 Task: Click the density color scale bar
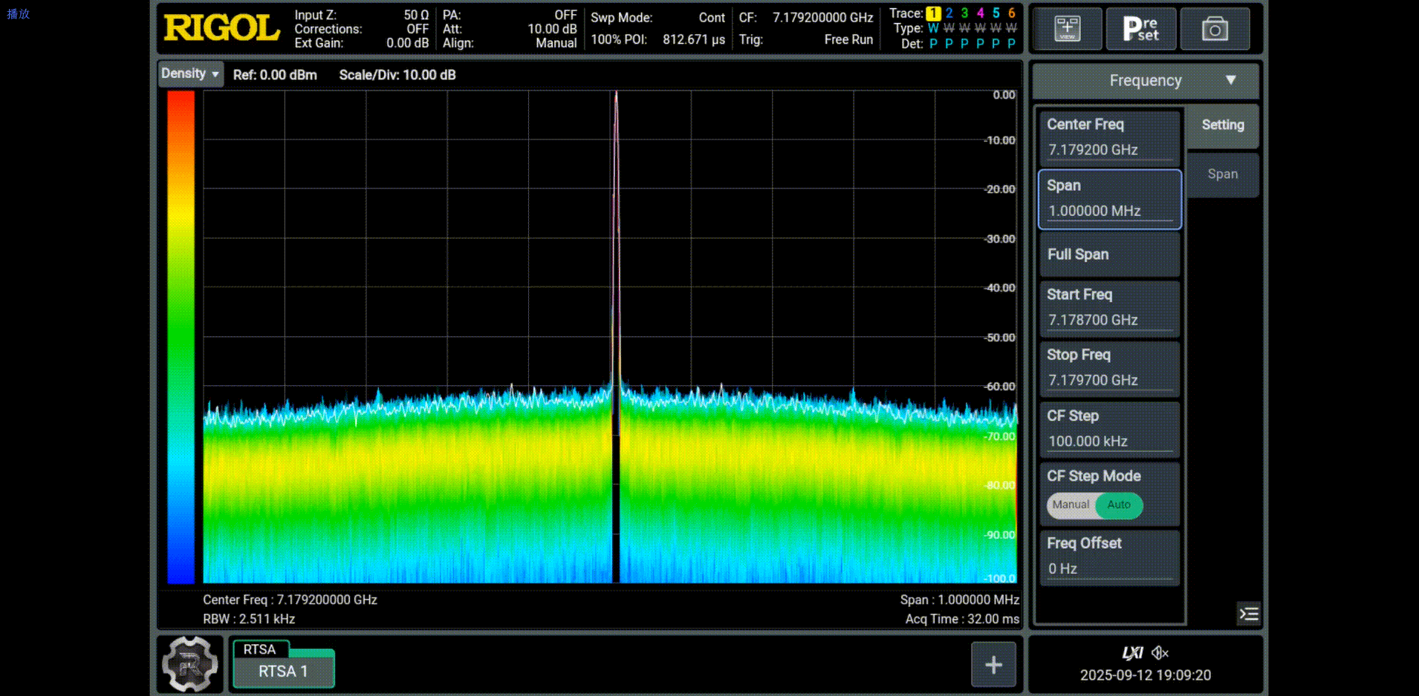point(181,337)
